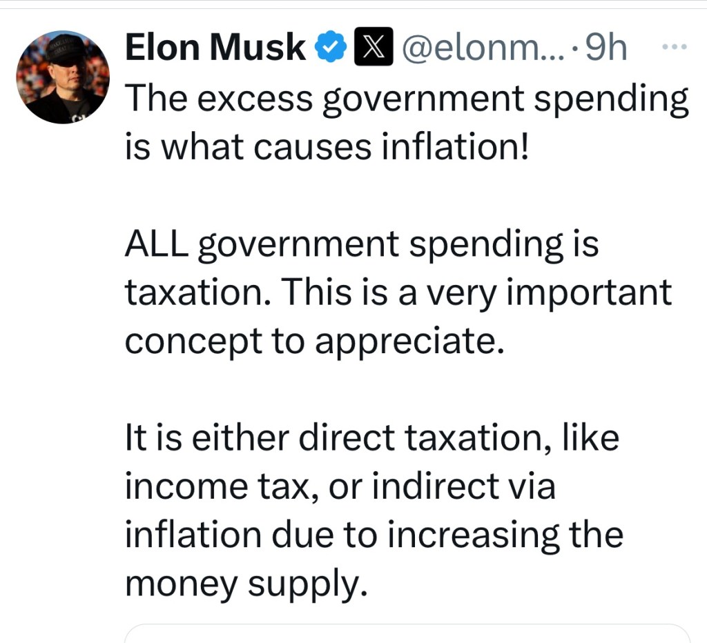
Task: Open the three-dot more options menu
Action: click(x=675, y=48)
